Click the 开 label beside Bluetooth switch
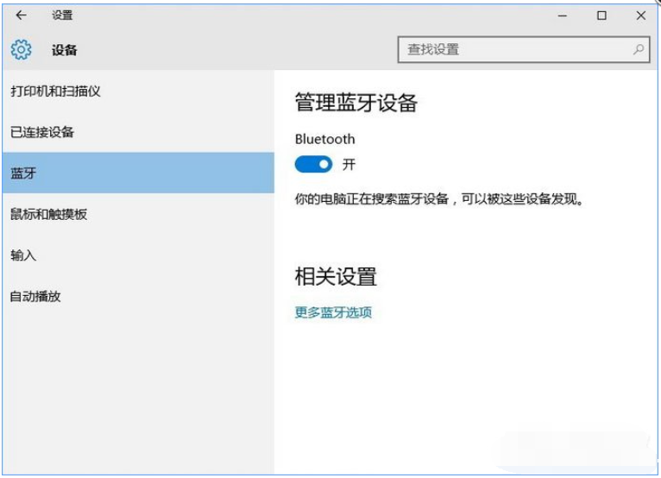 coord(349,164)
